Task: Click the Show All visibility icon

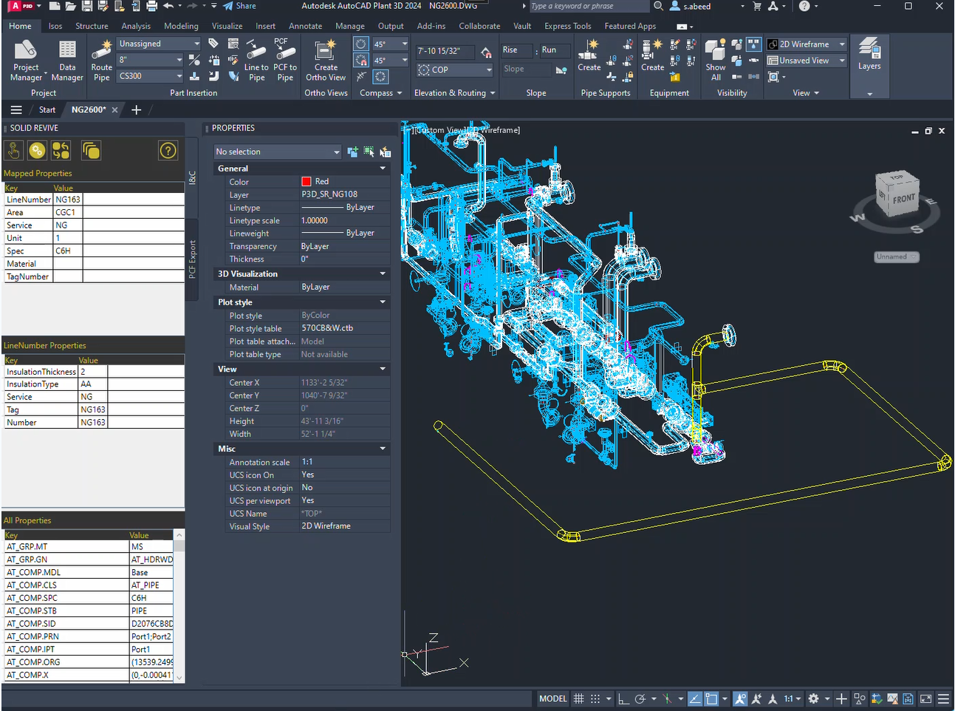Action: click(716, 61)
